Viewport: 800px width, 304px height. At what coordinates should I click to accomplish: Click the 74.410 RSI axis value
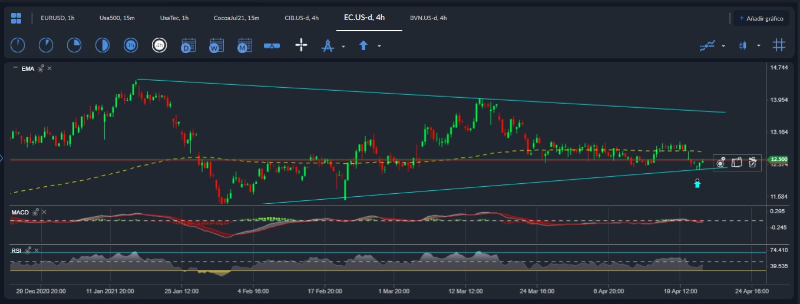coord(779,250)
